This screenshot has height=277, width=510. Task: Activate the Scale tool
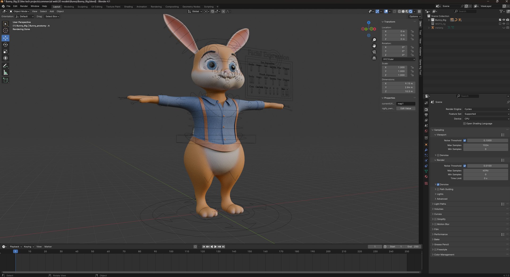click(x=5, y=51)
